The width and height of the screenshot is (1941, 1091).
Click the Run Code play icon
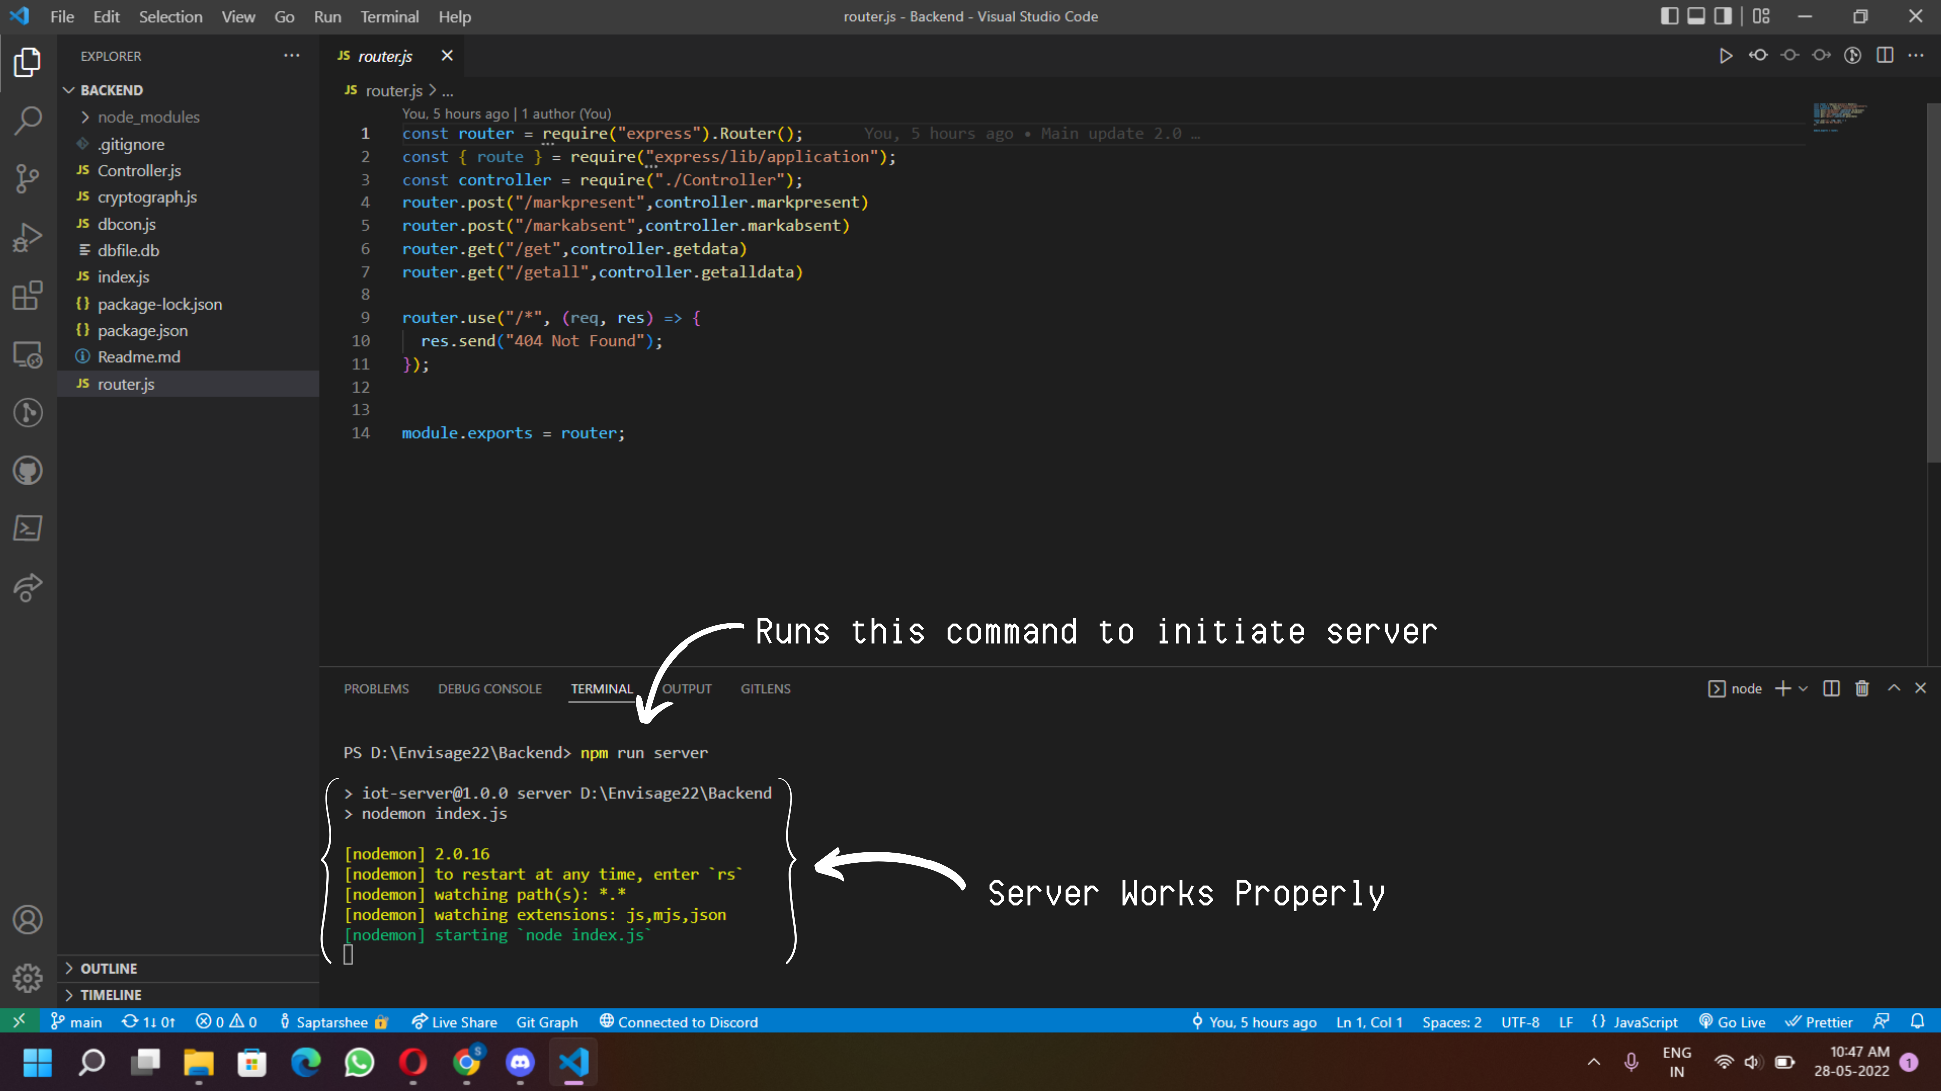pyautogui.click(x=1725, y=56)
